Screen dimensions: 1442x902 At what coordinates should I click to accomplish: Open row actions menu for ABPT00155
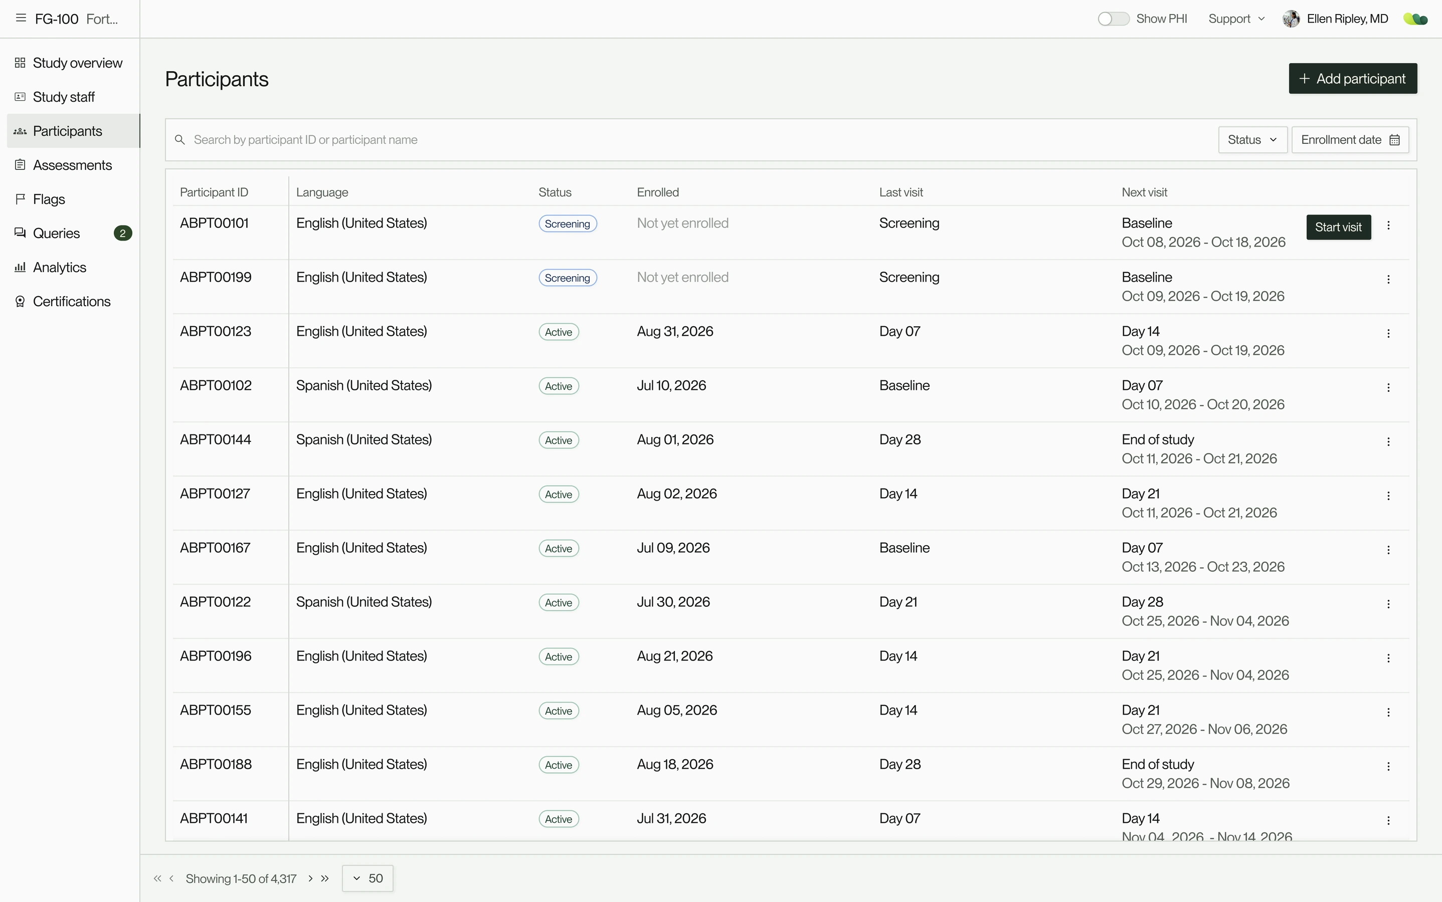click(x=1388, y=712)
